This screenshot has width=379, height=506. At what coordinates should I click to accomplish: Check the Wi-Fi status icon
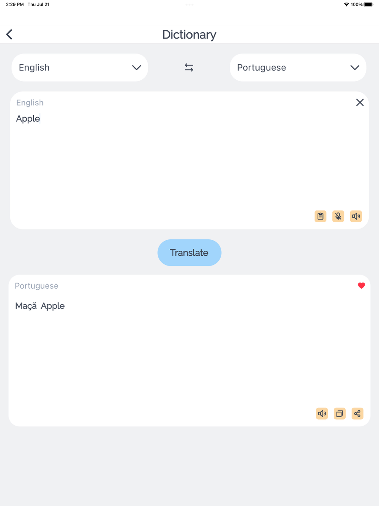(x=346, y=5)
